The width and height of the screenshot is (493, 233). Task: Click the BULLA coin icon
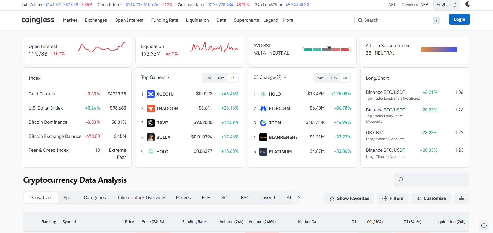tap(151, 137)
